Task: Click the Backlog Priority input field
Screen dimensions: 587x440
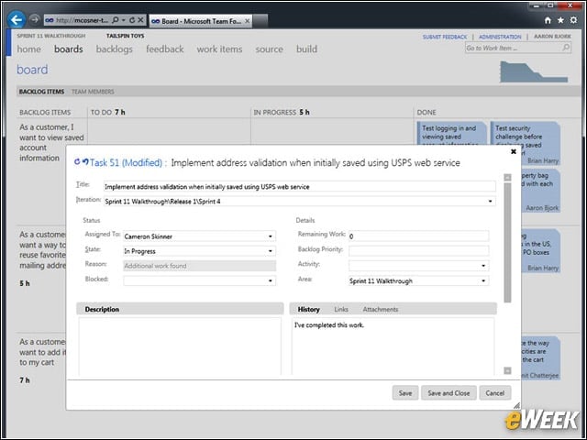Action: pos(418,250)
